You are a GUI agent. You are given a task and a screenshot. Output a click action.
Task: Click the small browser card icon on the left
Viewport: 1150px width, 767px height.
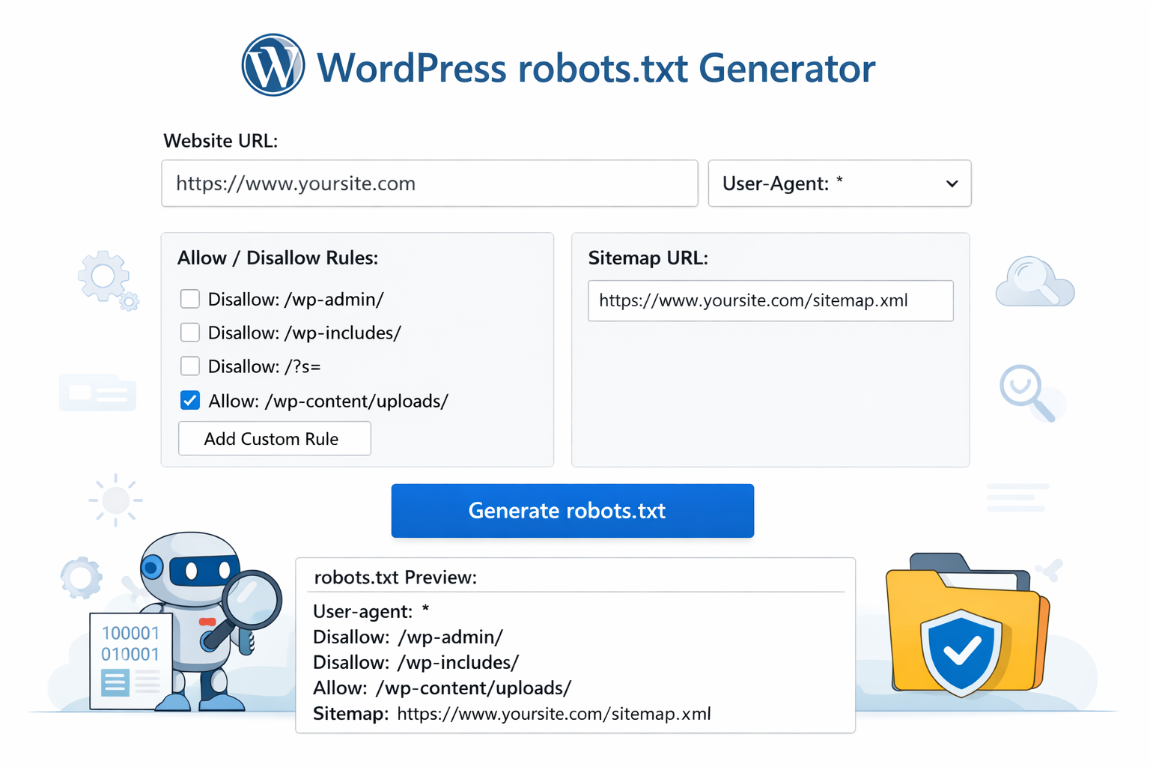(x=97, y=392)
